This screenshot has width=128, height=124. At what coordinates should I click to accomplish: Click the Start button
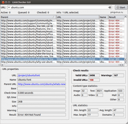(x=121, y=7)
